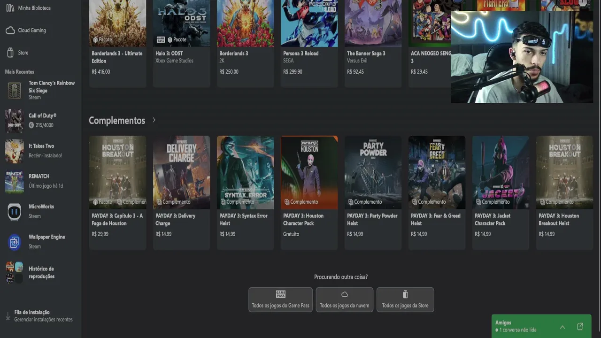
Task: Open The Banner Saga 3 card
Action: pos(373,43)
